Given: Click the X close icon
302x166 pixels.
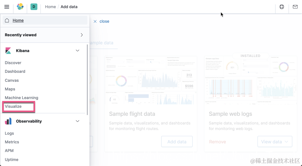Looking at the screenshot, I should coord(95,21).
